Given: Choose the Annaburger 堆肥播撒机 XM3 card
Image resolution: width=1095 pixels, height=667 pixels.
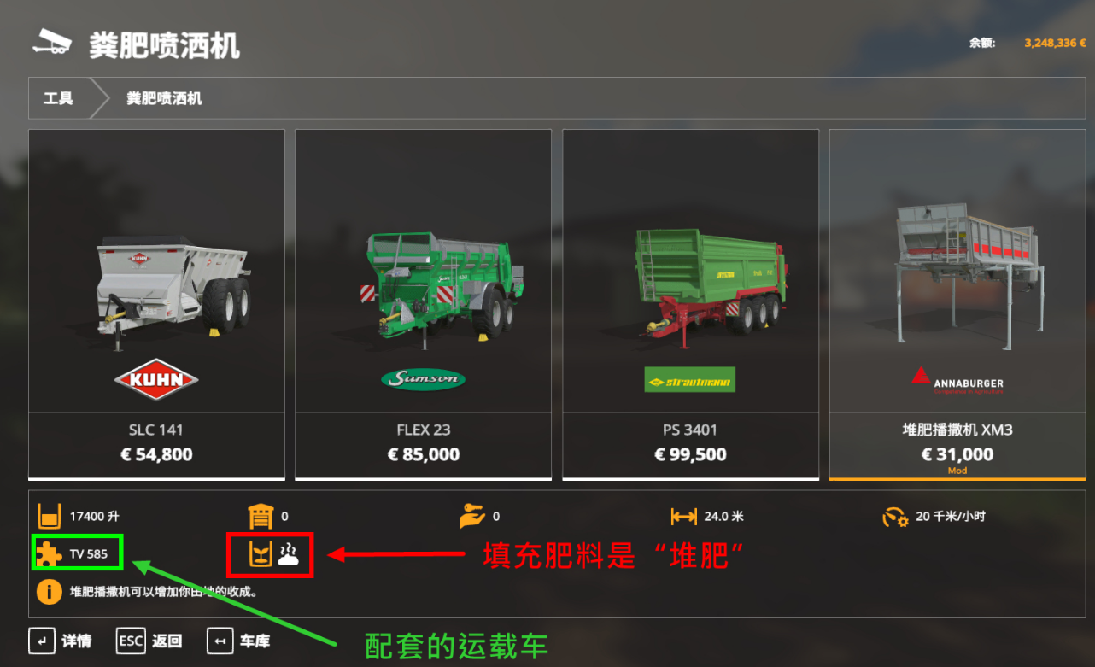Looking at the screenshot, I should coord(957,305).
